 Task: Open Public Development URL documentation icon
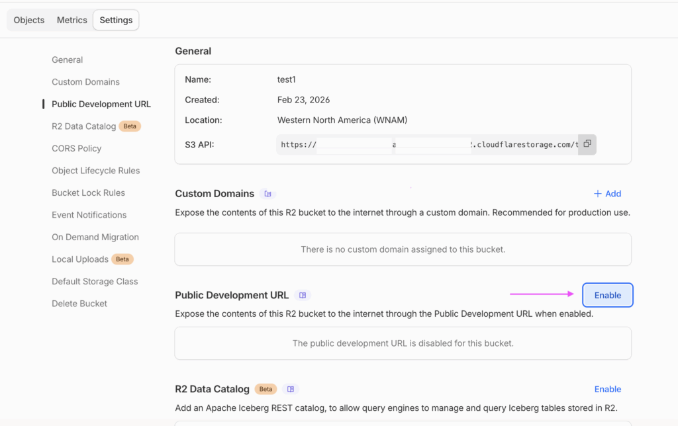[x=302, y=295]
